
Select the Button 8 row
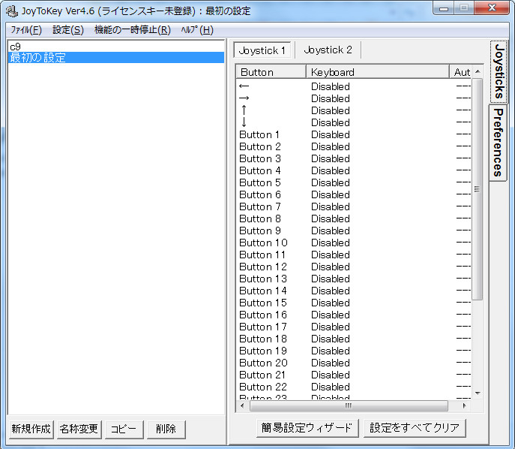(x=354, y=218)
